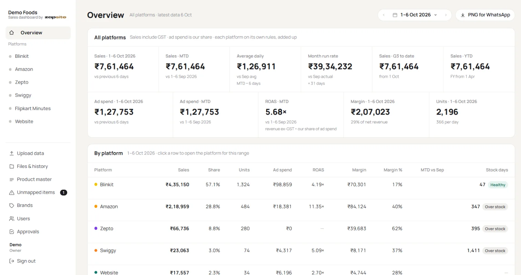The height and width of the screenshot is (275, 521).
Task: Click the Sign out arrow icon
Action: coord(12,261)
